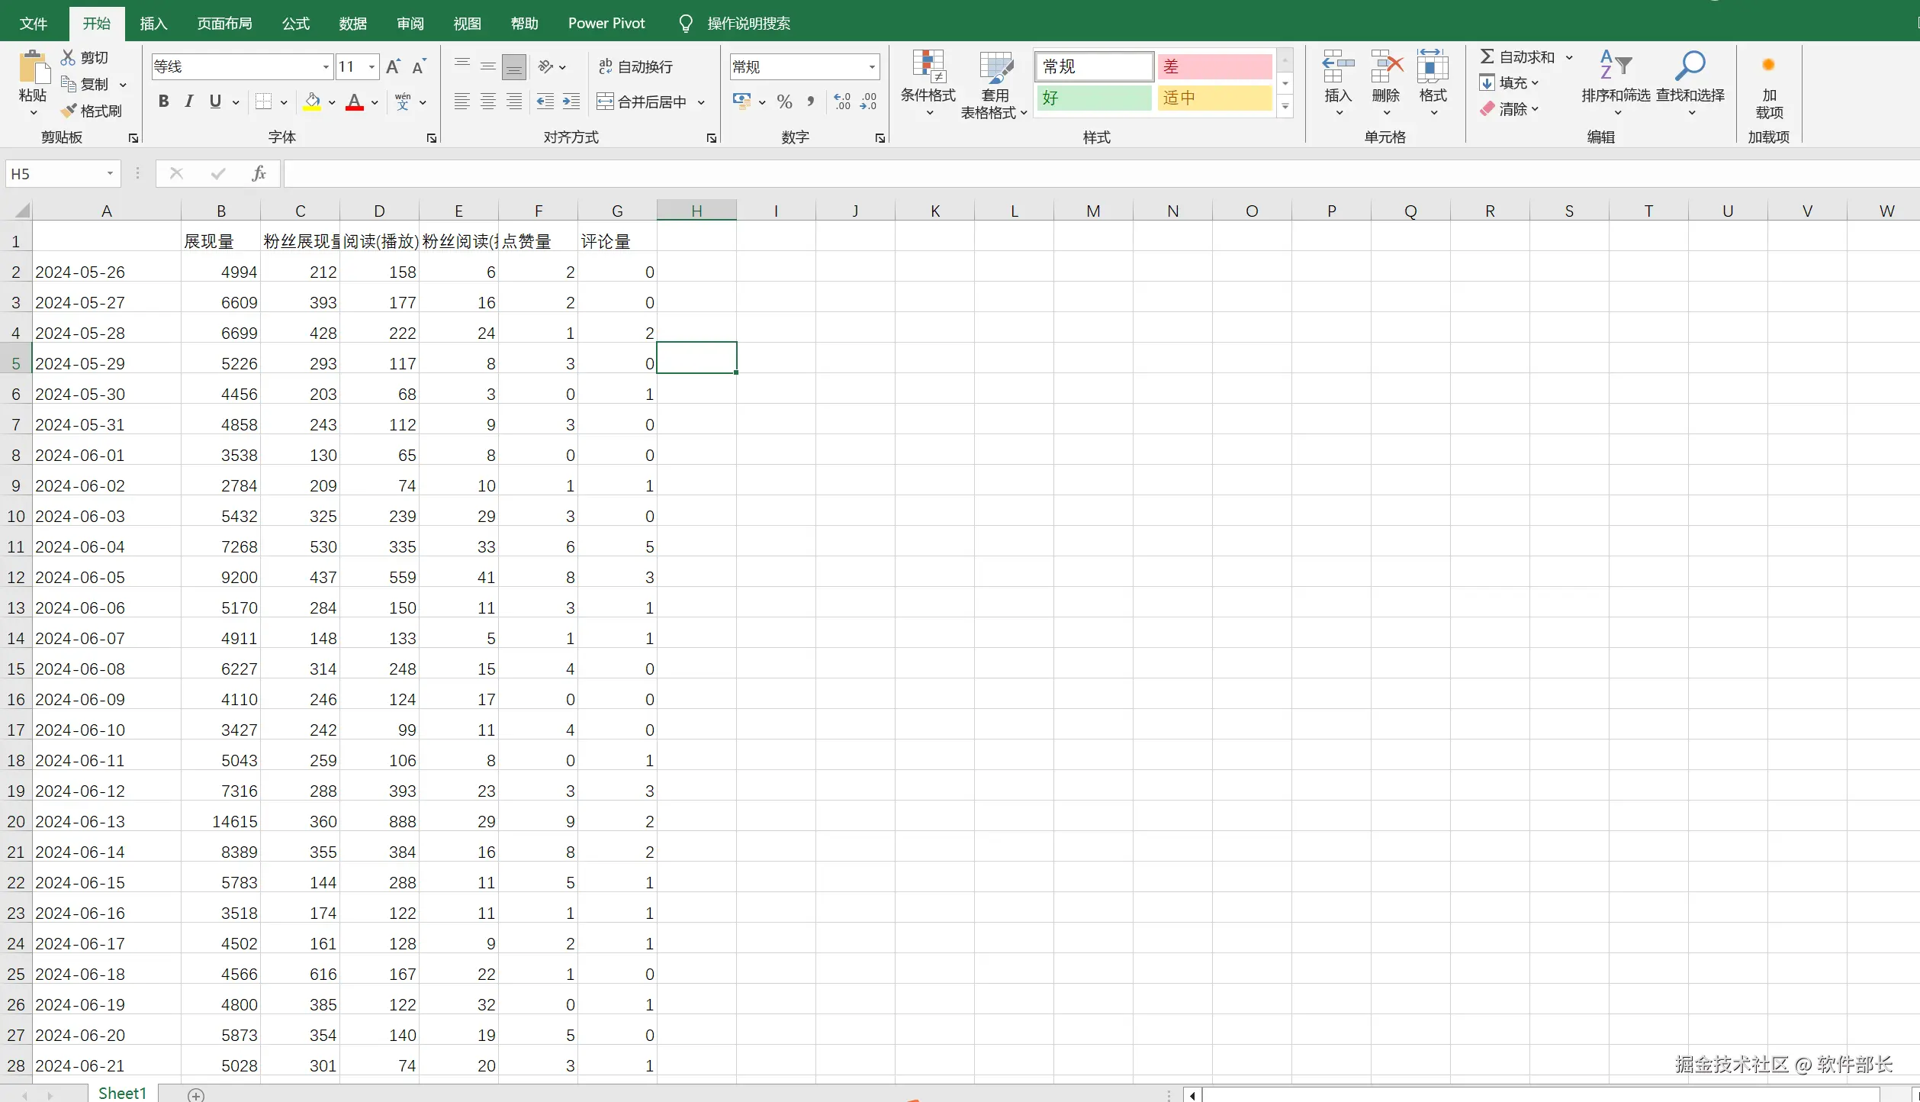Click the Increase Font Size icon
This screenshot has width=1920, height=1102.
coord(393,67)
